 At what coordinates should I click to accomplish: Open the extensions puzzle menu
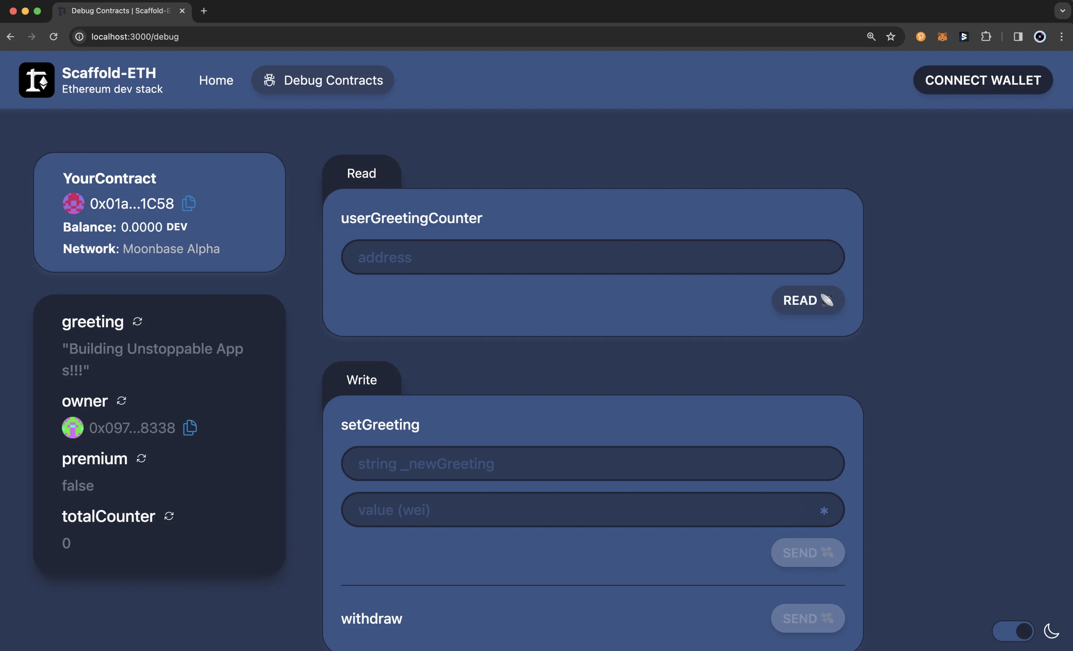[x=986, y=36]
